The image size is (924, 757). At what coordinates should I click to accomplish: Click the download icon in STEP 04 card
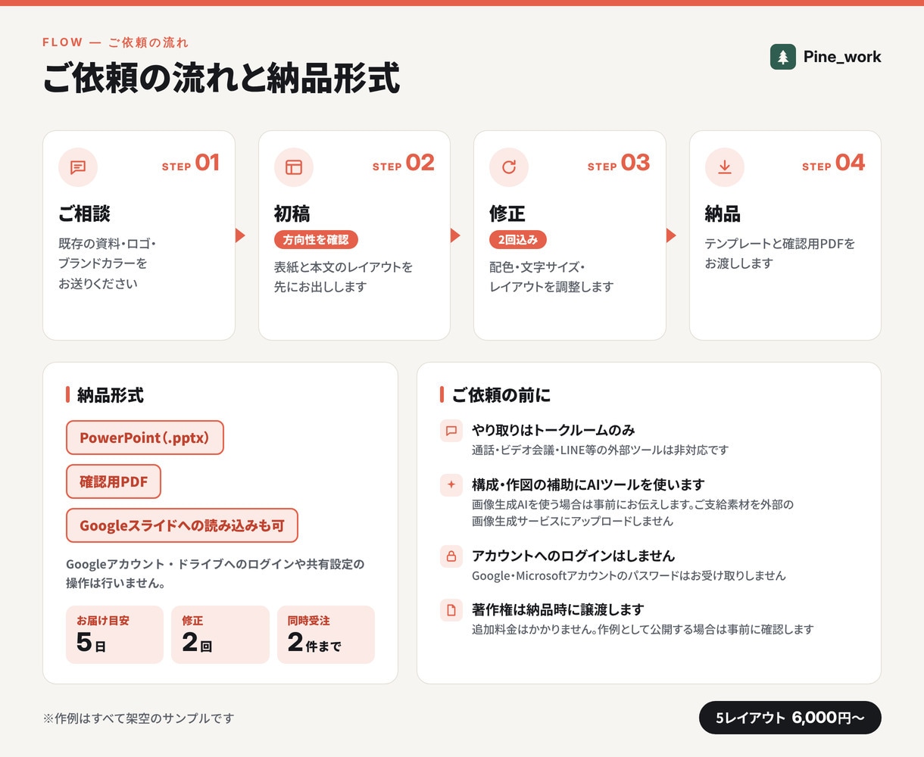[725, 167]
